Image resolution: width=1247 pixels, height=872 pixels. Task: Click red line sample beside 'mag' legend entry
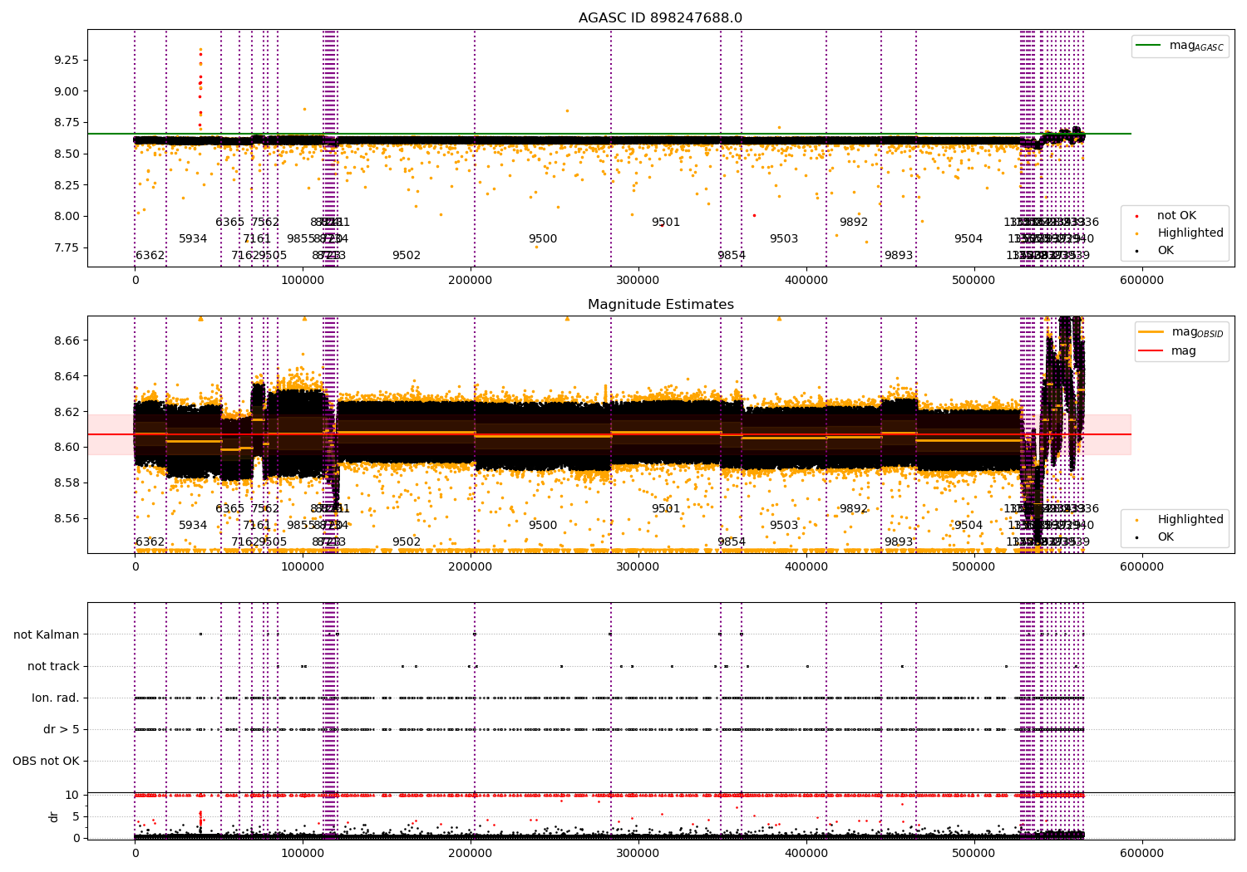[1151, 351]
